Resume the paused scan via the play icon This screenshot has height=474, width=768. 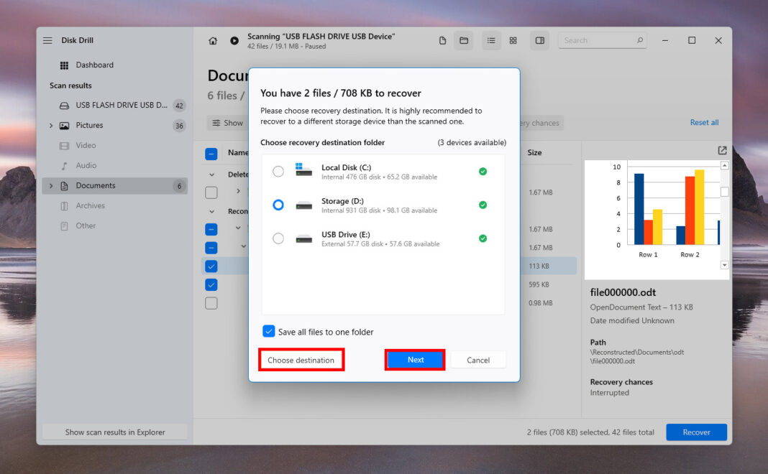pos(234,40)
